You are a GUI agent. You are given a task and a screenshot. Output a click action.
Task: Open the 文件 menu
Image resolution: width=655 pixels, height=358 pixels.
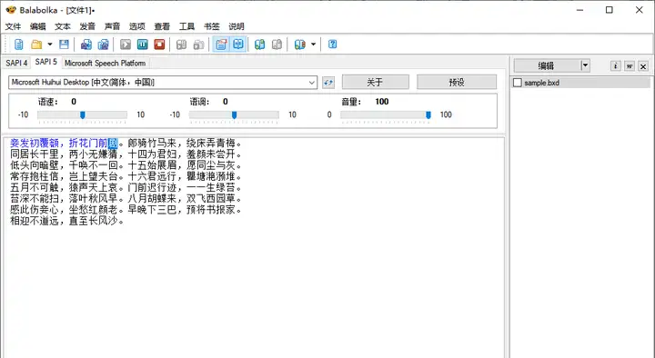tap(13, 26)
